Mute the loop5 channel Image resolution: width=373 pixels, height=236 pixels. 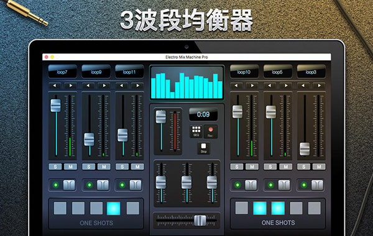click(x=286, y=166)
